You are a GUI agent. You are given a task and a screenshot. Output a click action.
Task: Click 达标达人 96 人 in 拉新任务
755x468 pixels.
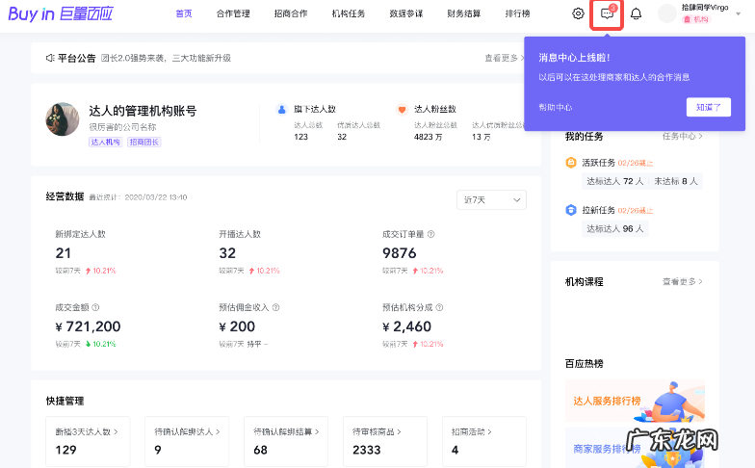pos(615,229)
